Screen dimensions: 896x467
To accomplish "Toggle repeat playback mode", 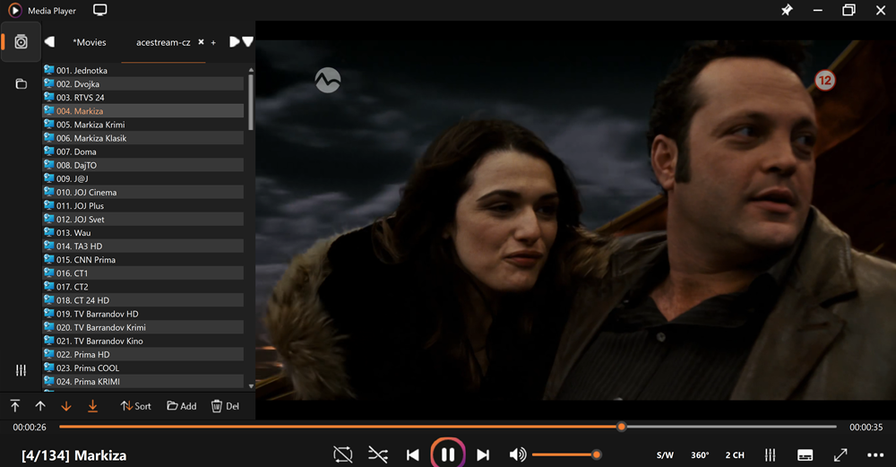I will pyautogui.click(x=343, y=455).
